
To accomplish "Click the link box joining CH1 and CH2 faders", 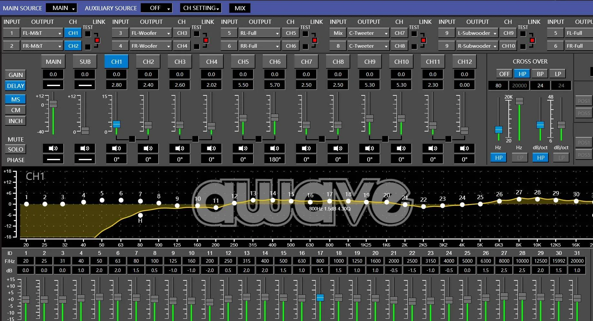I will point(132,139).
